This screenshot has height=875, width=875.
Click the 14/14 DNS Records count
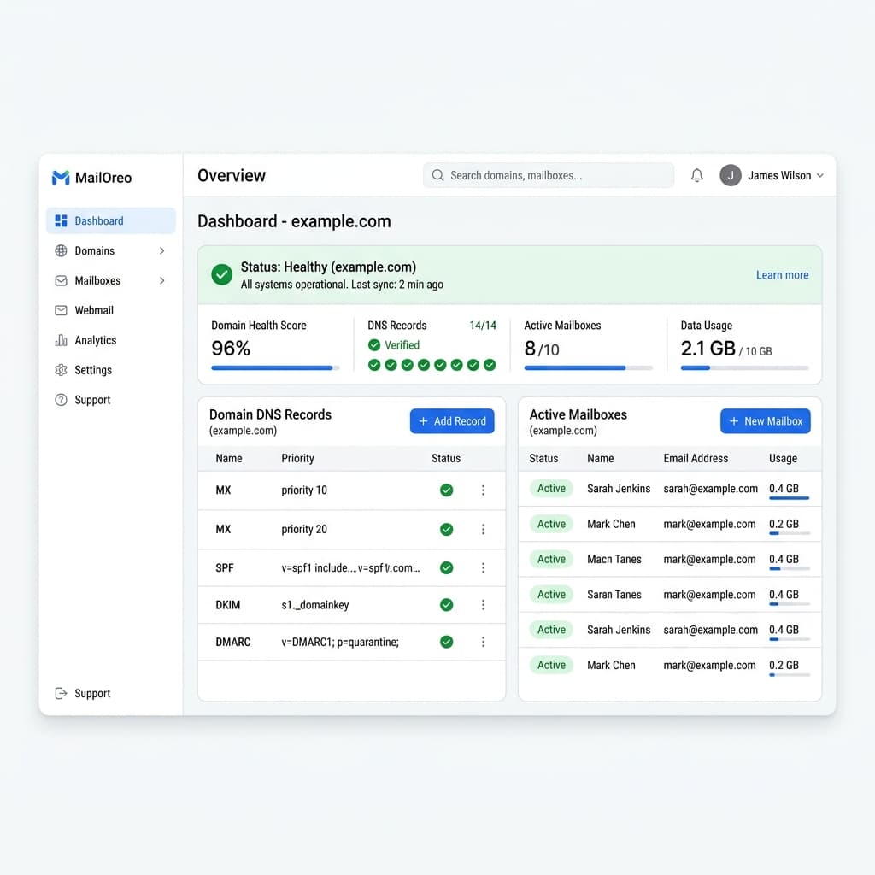click(483, 326)
